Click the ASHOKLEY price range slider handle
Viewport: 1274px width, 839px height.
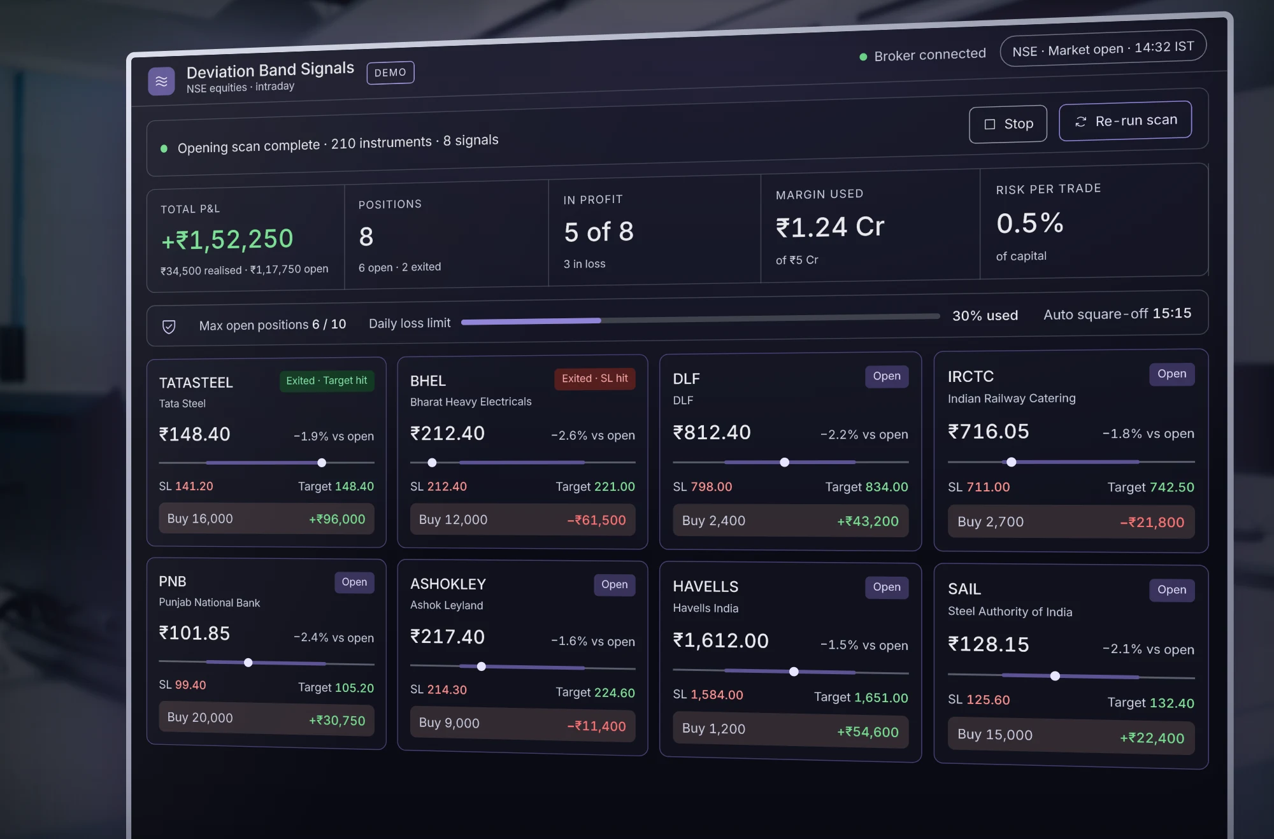(x=482, y=666)
